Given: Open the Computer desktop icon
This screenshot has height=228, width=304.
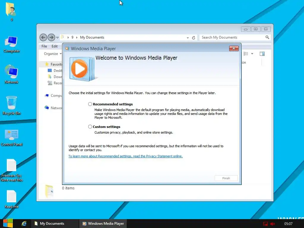Looking at the screenshot, I should 12,45.
